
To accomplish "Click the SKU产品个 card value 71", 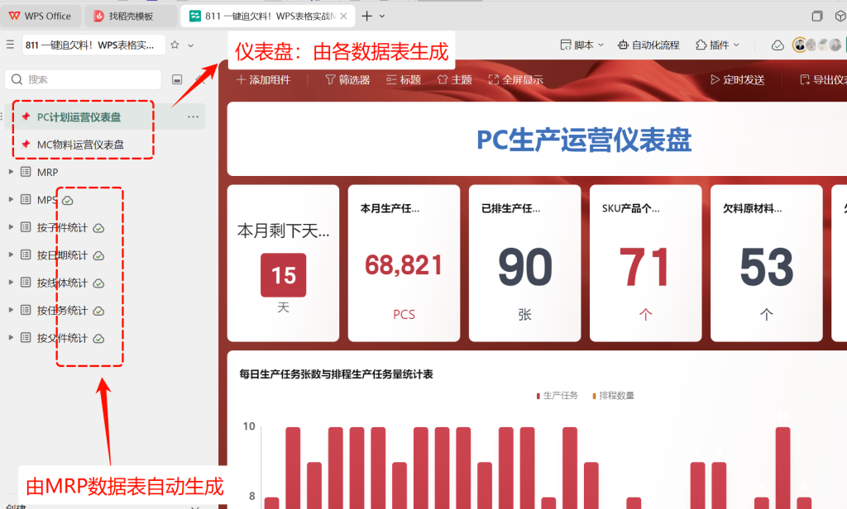I will [x=645, y=267].
